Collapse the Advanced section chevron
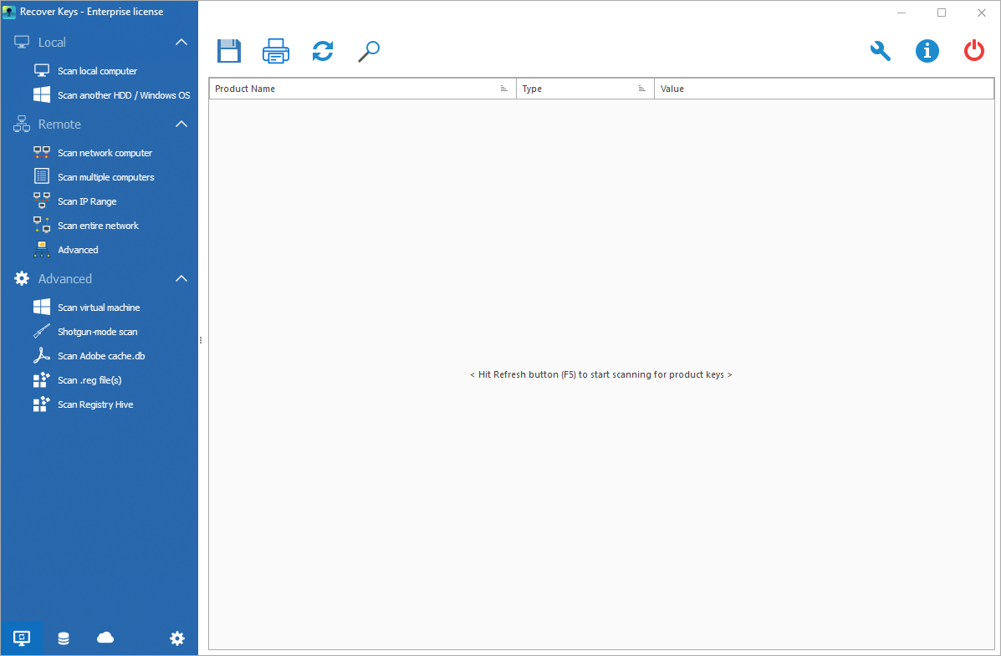This screenshot has height=656, width=1001. point(181,278)
